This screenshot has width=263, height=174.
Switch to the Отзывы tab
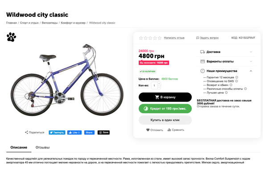(x=42, y=147)
